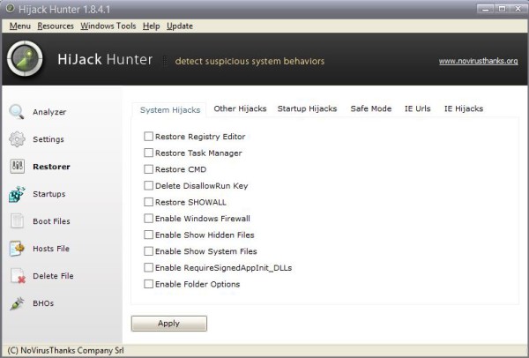Open the Boot Files sidebar label

[51, 221]
